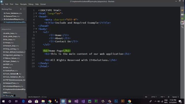Image resolution: width=185 pixels, height=104 pixels.
Task: Open 28-Super_Global.php in project tree
Action: [11, 61]
